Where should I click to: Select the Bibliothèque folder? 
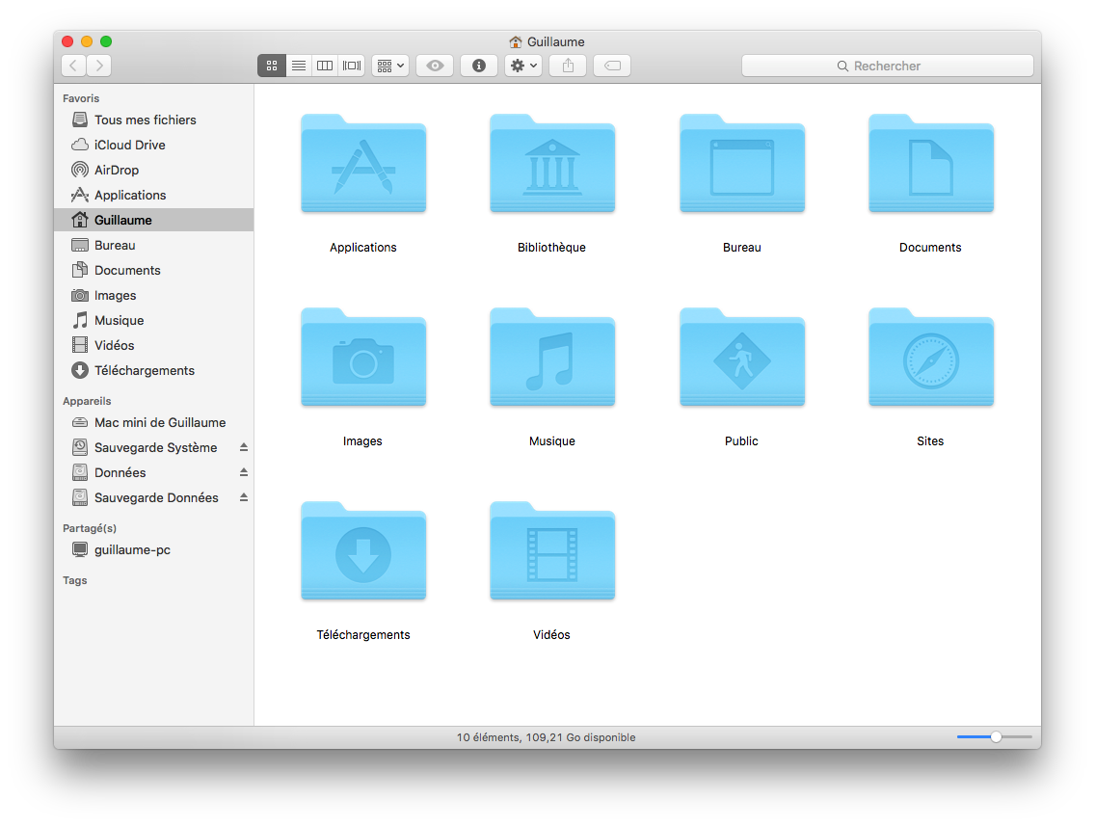click(551, 166)
